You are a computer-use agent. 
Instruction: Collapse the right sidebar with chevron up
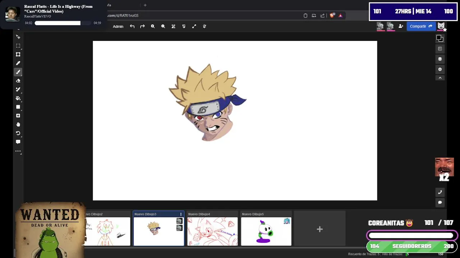click(440, 78)
